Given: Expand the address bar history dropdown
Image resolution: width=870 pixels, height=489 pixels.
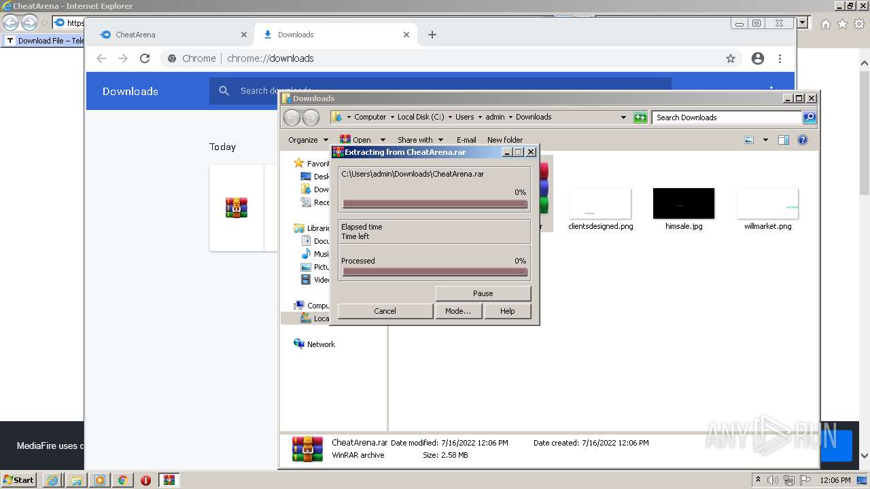Looking at the screenshot, I should tap(623, 117).
